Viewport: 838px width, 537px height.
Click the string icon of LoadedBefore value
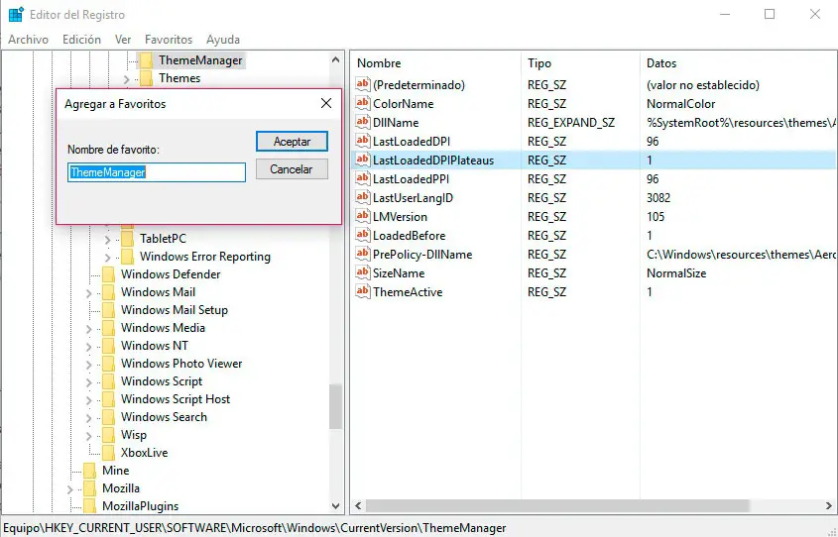tap(363, 236)
